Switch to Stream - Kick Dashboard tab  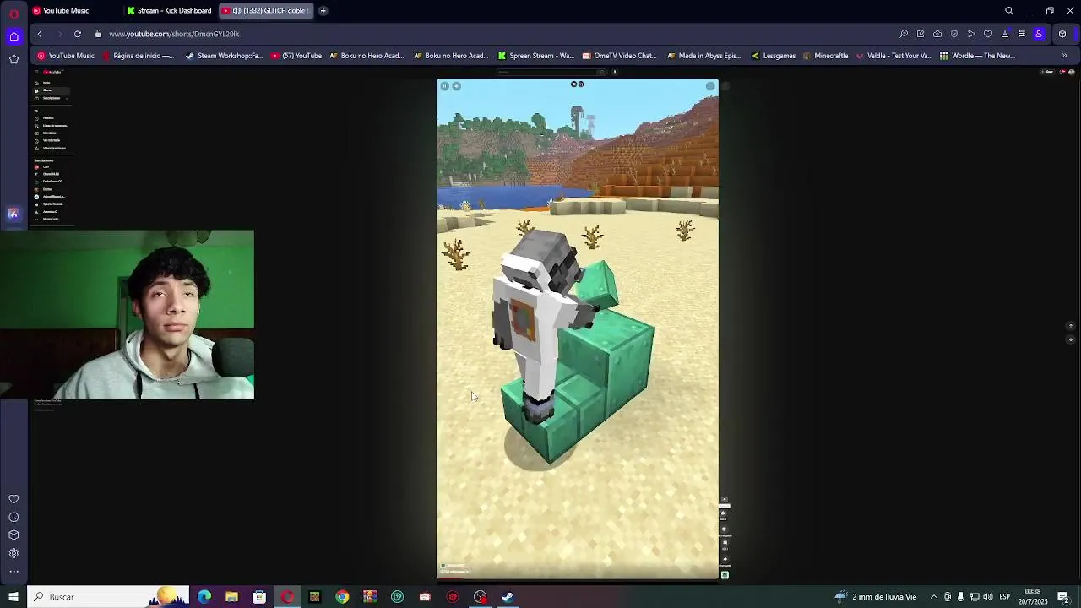click(x=170, y=11)
